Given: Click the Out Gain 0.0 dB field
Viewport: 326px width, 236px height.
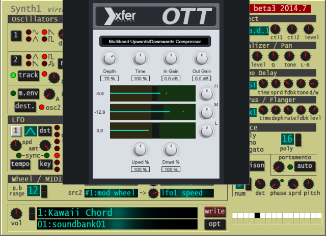Looking at the screenshot, I should click(x=202, y=79).
